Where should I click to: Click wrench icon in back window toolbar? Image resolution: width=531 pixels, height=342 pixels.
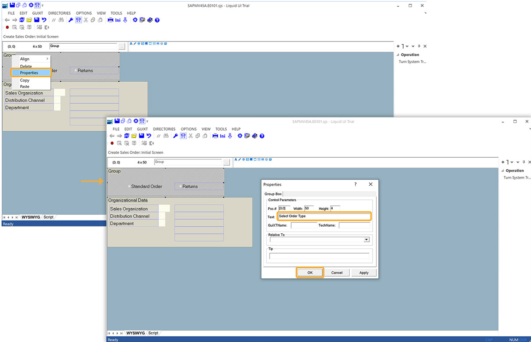[71, 20]
